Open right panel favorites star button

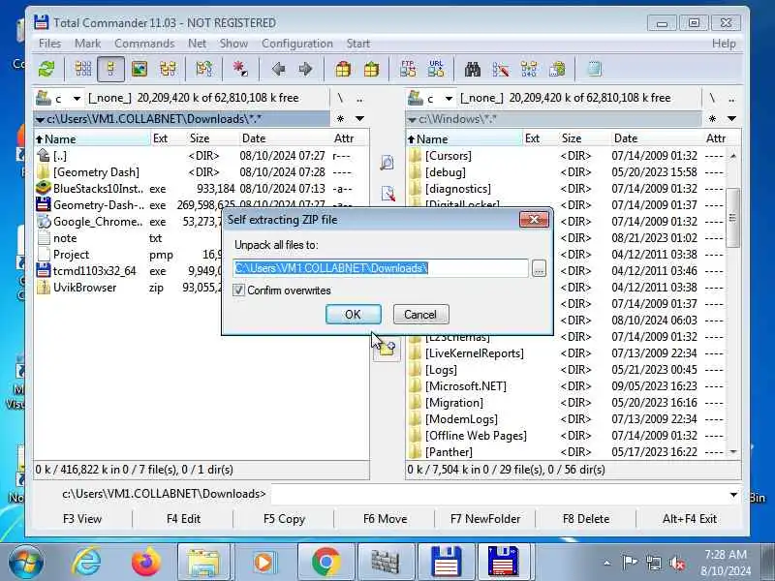coord(712,118)
